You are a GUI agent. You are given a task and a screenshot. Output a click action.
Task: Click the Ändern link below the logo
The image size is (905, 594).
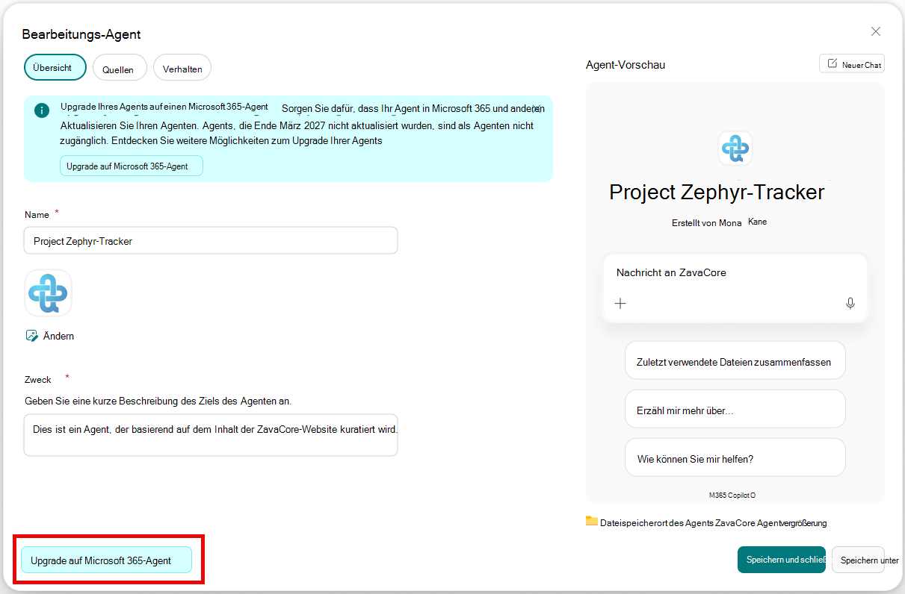(59, 336)
